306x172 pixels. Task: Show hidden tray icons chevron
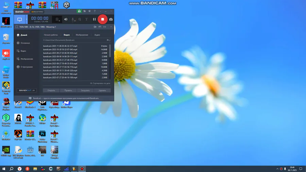point(277,169)
